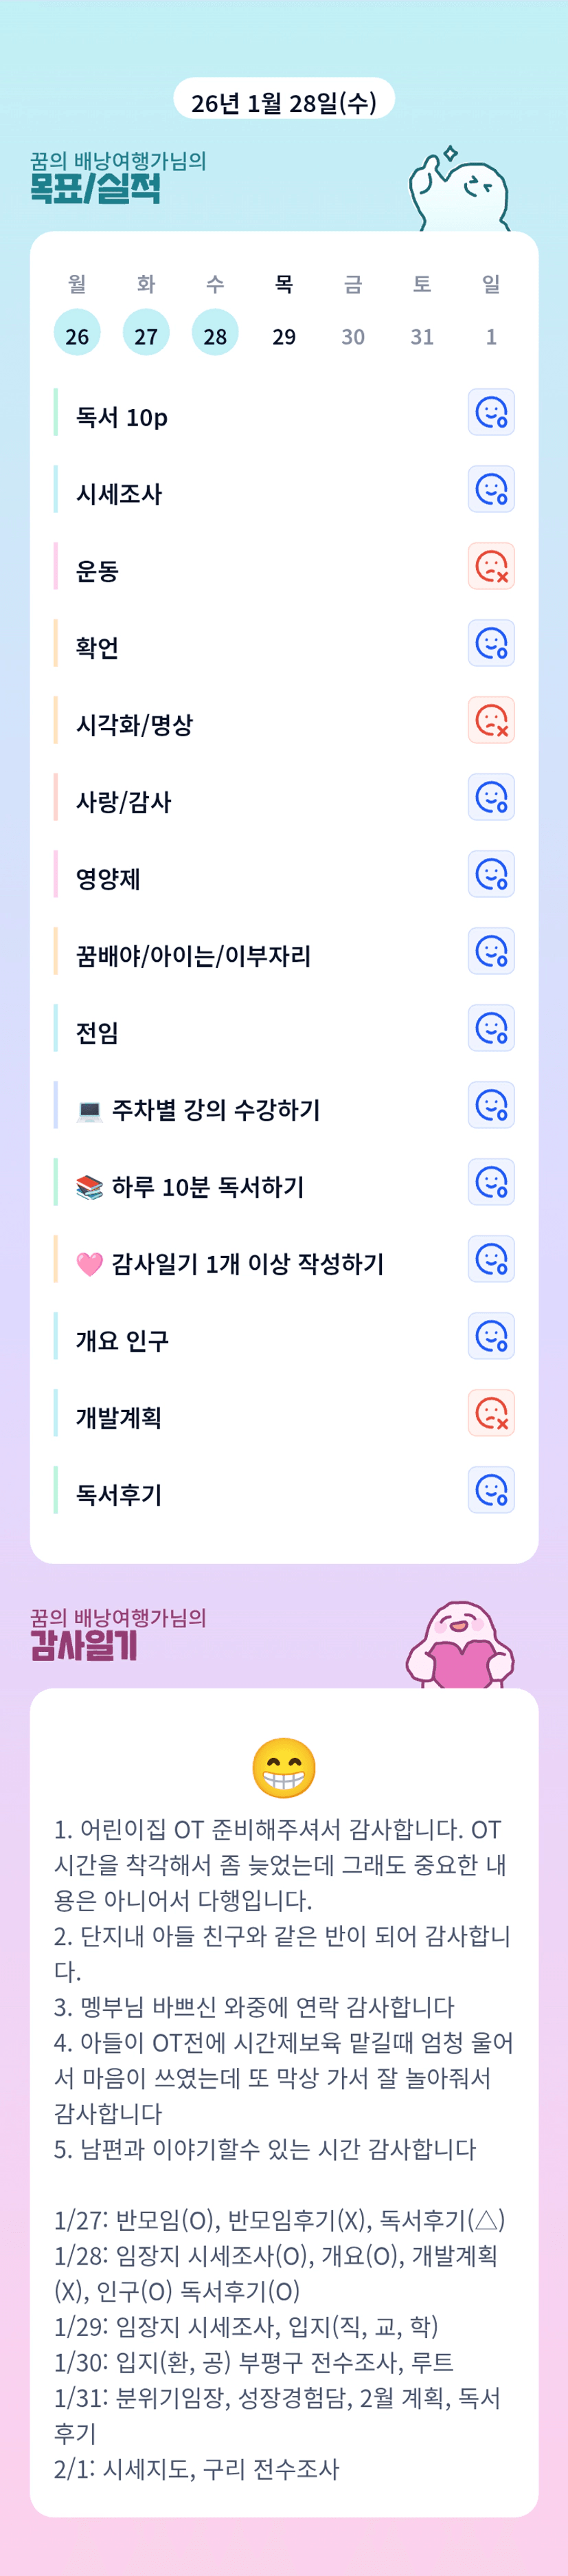Toggle the 독서후기 goal status face

(491, 1490)
